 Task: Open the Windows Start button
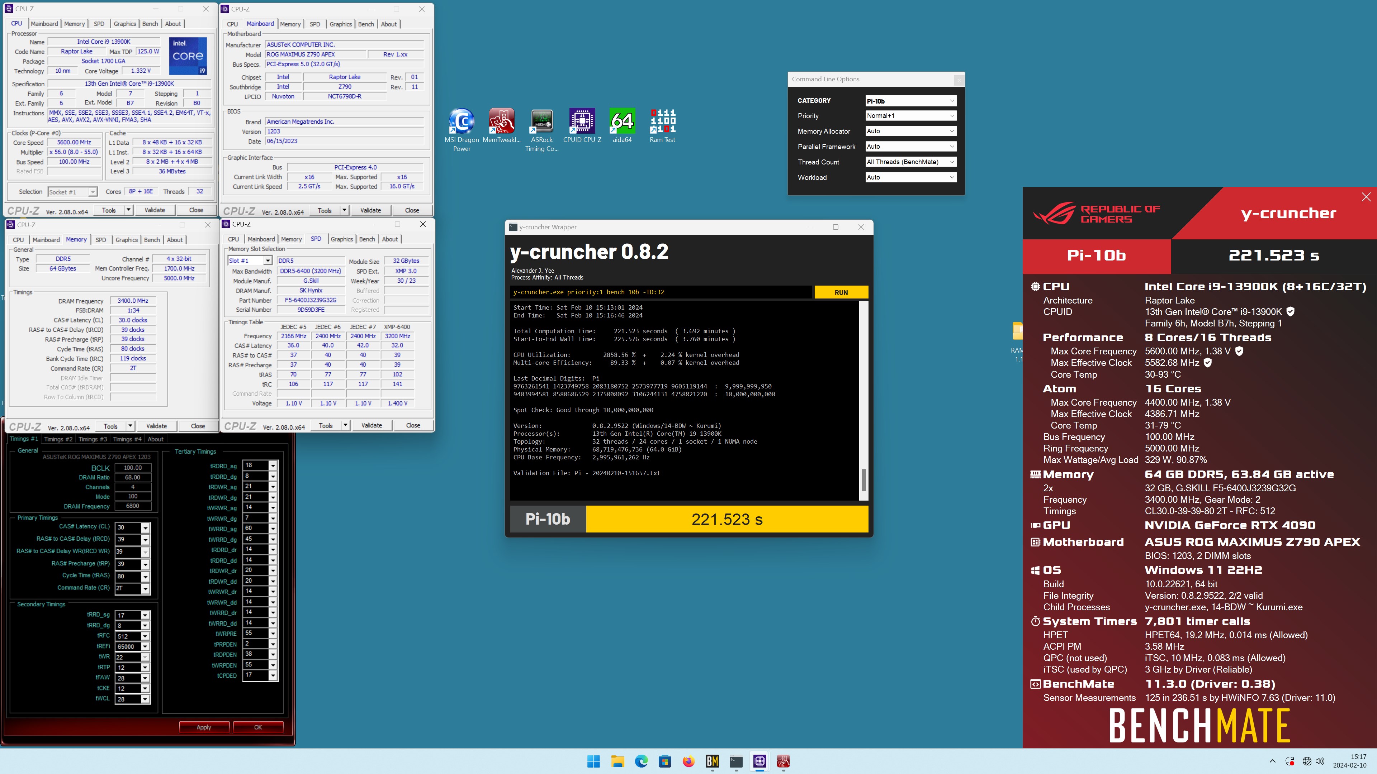(x=593, y=761)
